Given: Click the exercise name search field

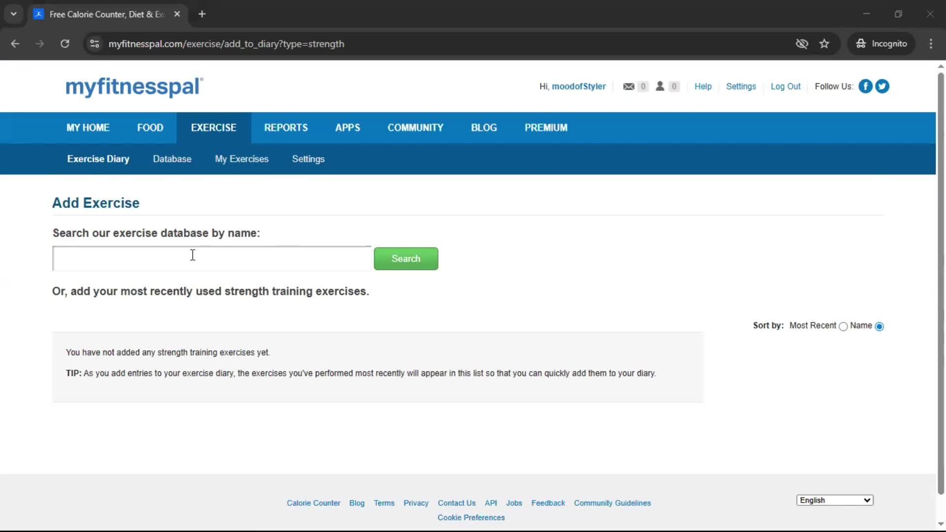Looking at the screenshot, I should click(x=212, y=259).
